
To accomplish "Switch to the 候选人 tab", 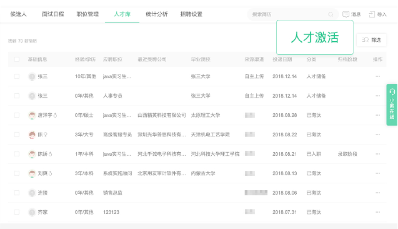I will 18,14.
